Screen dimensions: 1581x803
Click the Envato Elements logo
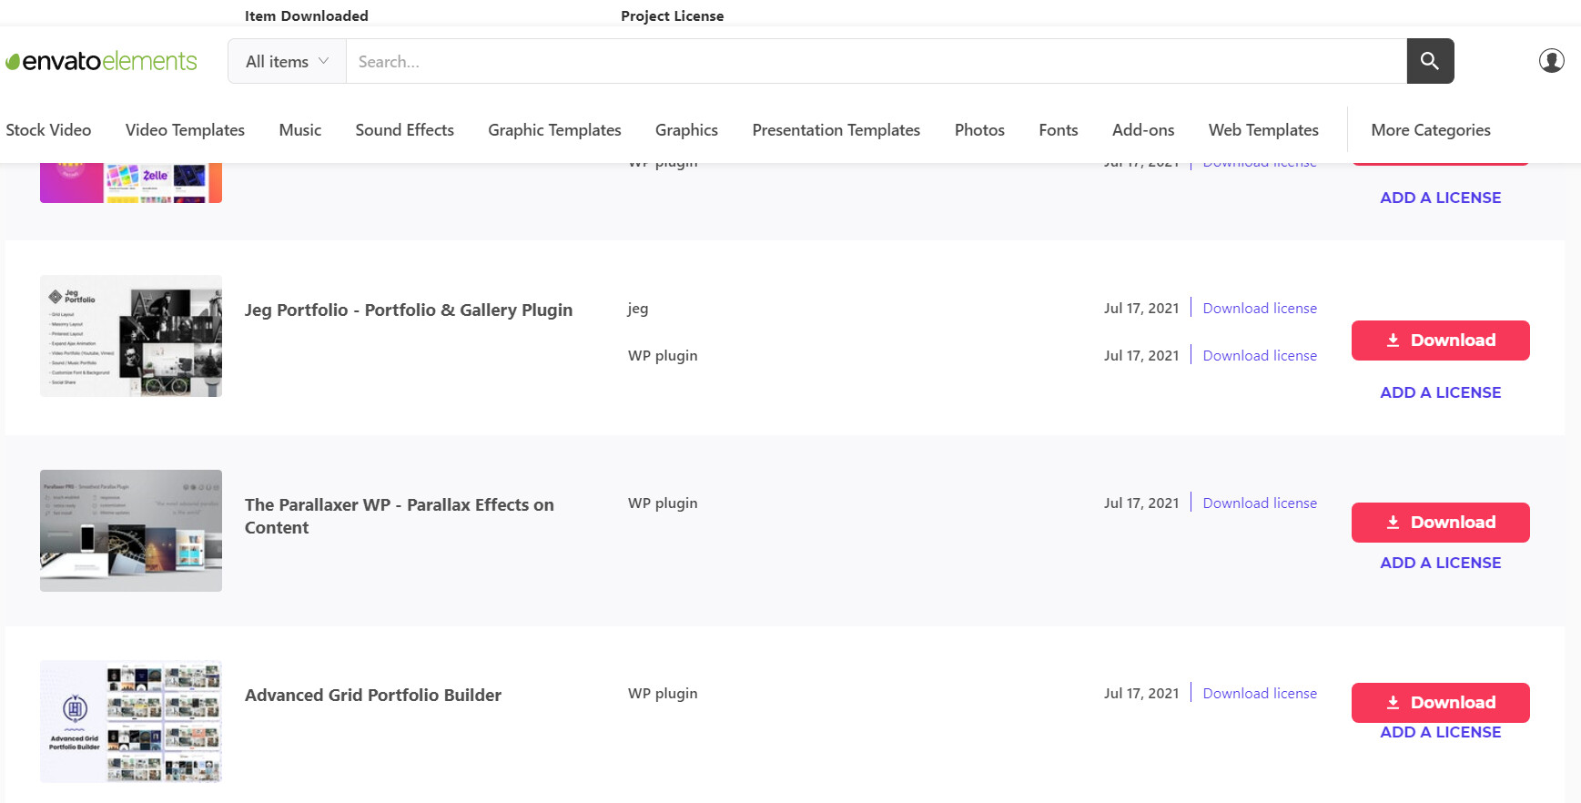tap(101, 61)
